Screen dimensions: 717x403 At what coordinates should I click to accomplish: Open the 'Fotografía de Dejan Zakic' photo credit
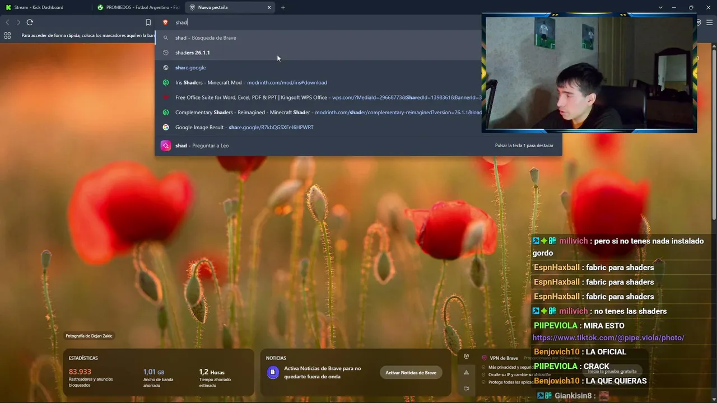click(89, 336)
